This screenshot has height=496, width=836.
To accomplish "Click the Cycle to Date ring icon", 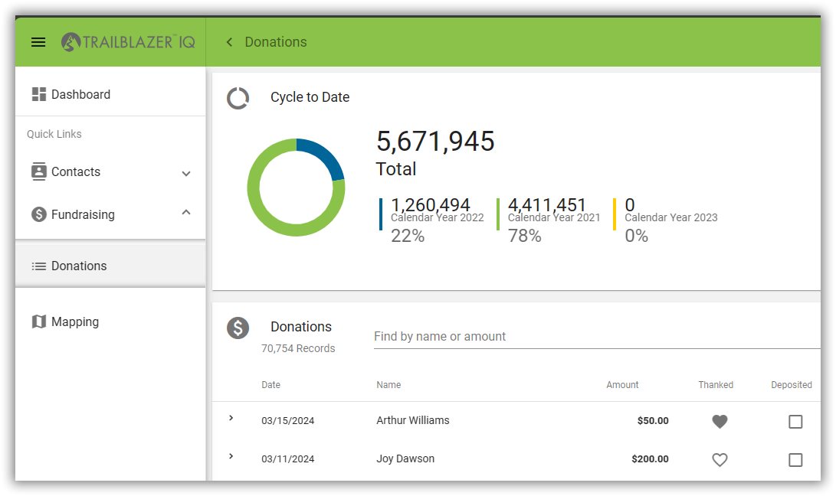I will (238, 98).
